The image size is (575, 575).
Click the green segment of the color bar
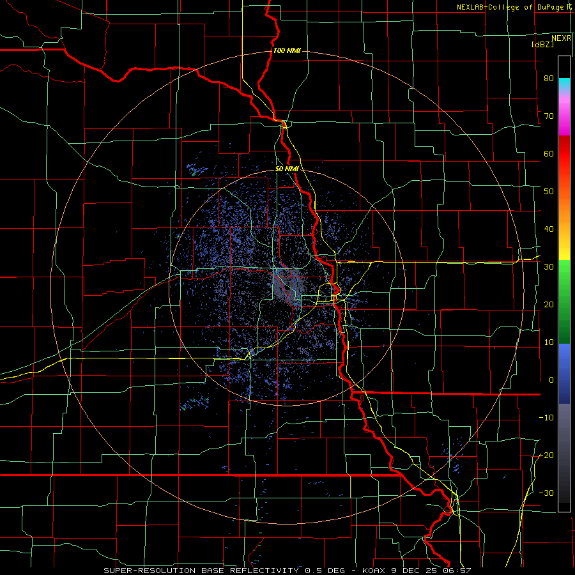(x=564, y=302)
